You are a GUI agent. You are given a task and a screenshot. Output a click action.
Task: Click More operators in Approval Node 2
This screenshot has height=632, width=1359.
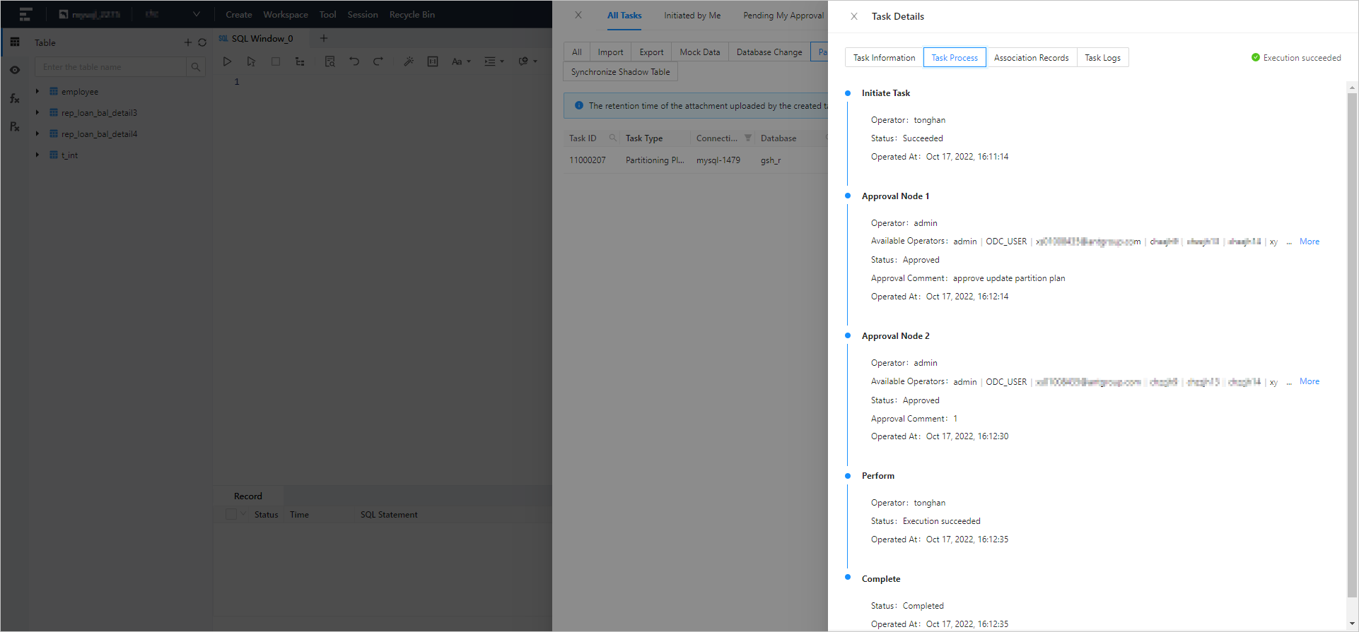pos(1310,381)
